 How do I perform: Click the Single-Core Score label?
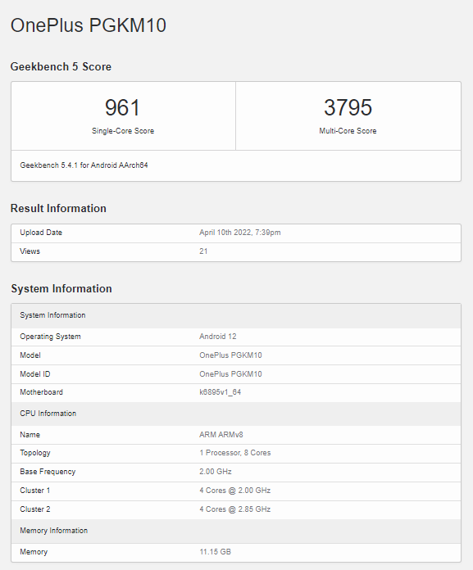click(123, 131)
